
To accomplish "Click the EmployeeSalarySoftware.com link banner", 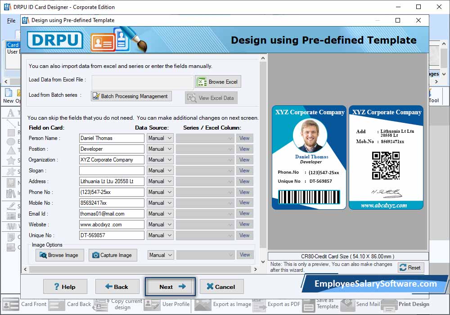I will click(x=375, y=284).
